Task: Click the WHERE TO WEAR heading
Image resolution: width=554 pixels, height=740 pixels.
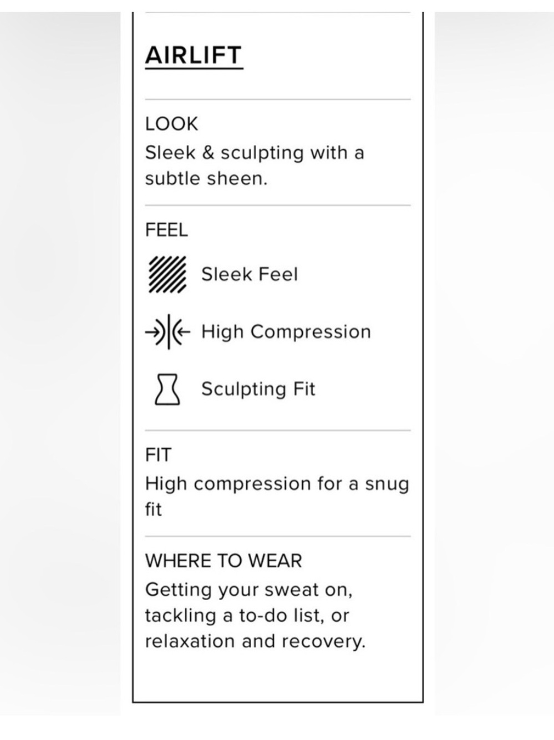Action: (x=223, y=561)
